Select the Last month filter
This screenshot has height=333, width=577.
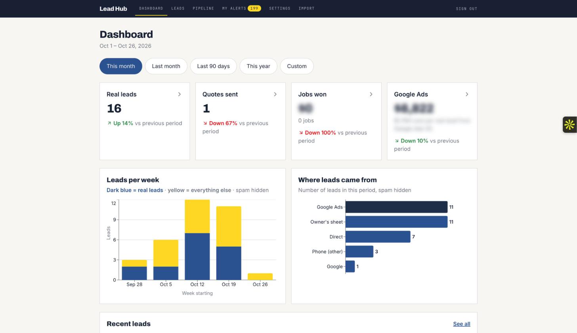click(166, 66)
